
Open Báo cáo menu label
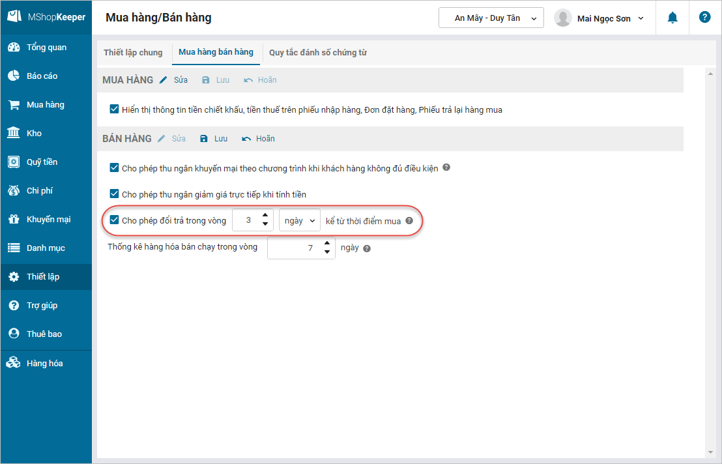coord(42,76)
